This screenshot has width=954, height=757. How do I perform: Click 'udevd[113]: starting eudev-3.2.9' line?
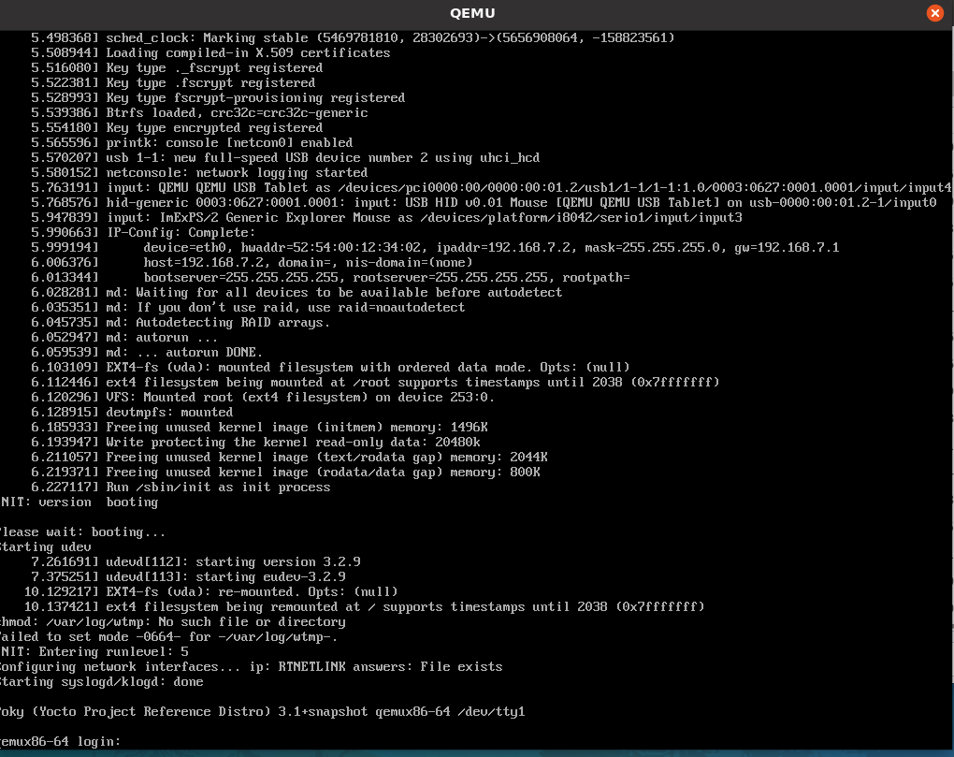188,577
